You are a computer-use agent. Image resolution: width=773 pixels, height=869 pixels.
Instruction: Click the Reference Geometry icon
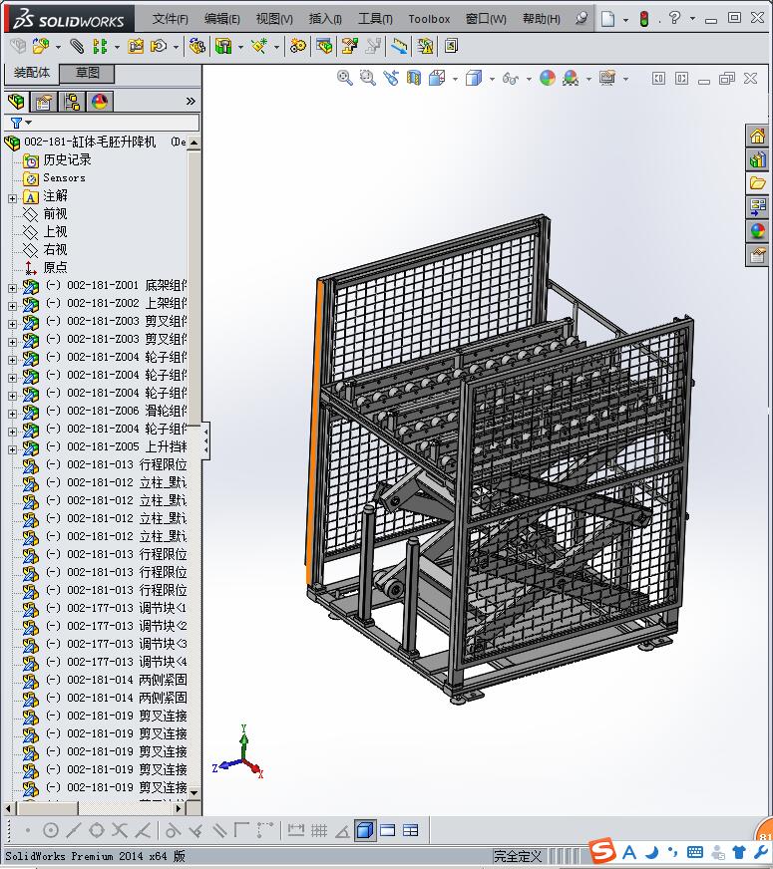[259, 46]
